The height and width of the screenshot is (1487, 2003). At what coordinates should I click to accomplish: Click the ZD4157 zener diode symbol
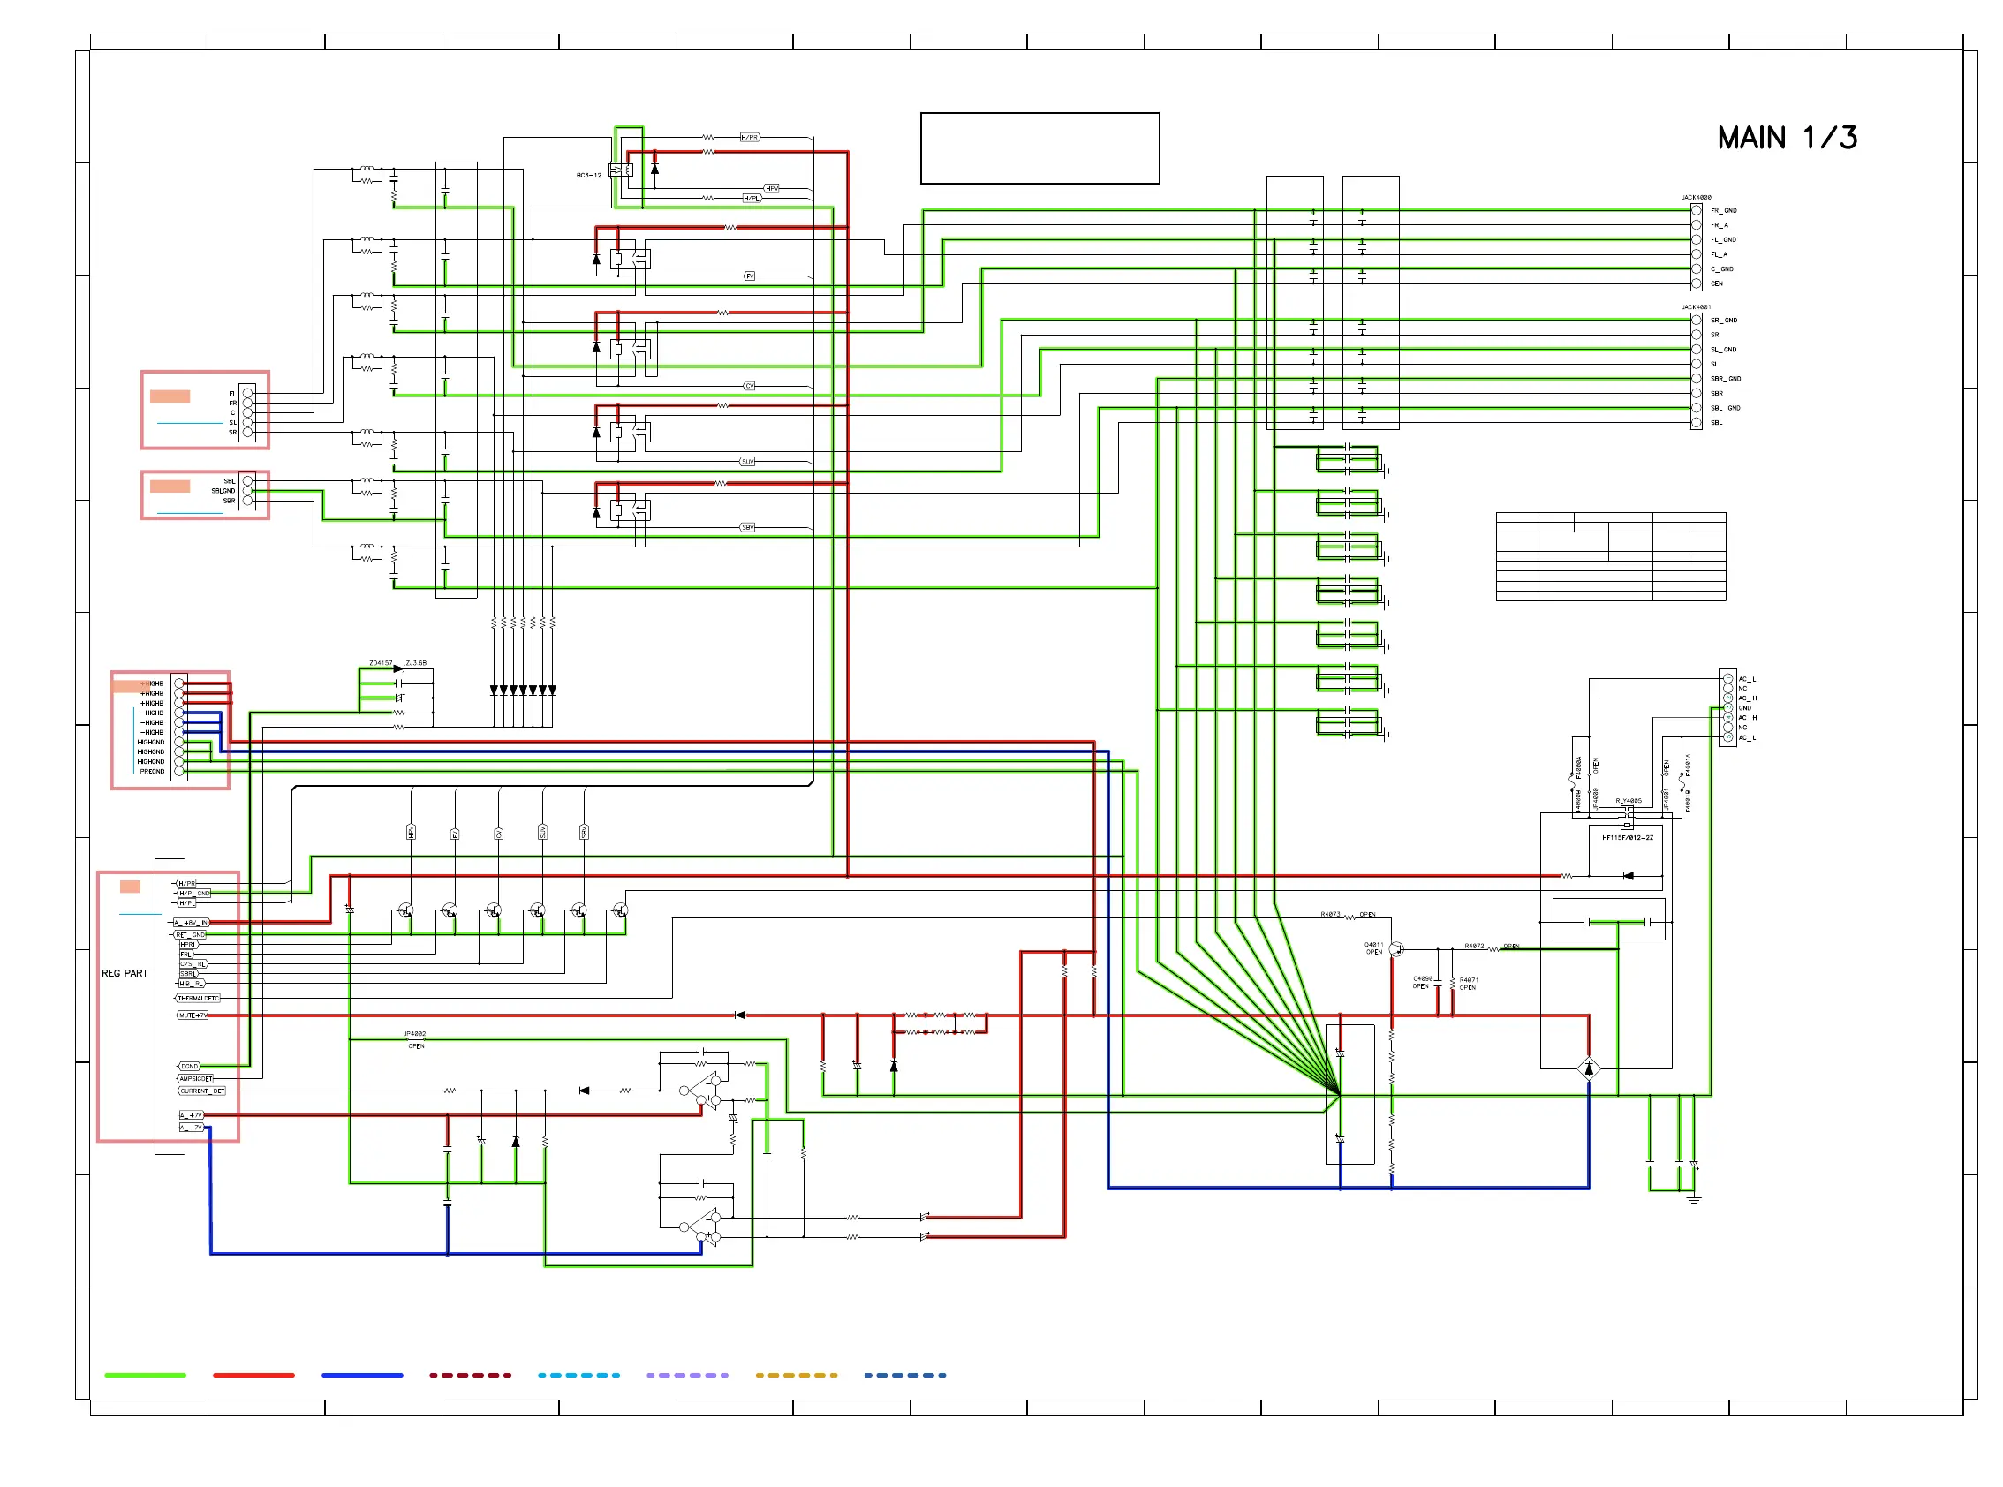[x=398, y=668]
